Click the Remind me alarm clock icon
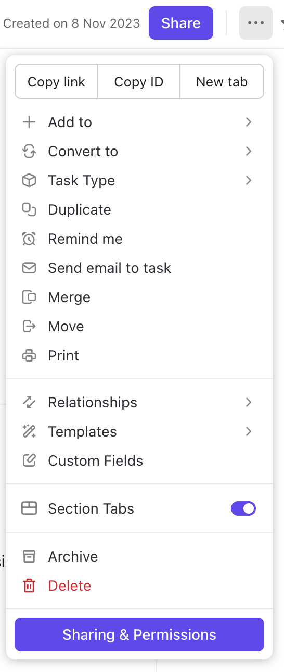This screenshot has height=672, width=284. coord(29,239)
